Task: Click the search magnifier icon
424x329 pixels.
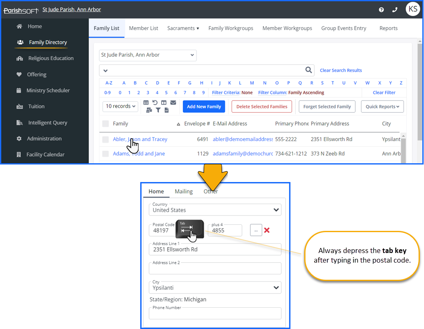Action: (x=308, y=70)
